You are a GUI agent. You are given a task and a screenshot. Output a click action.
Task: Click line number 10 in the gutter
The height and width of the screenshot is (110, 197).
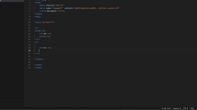29,22
